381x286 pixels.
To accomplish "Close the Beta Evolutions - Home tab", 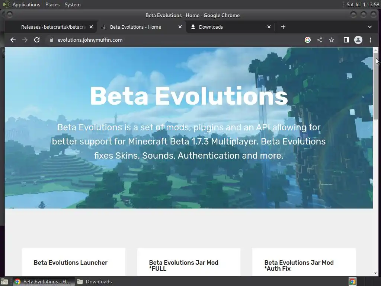I will coord(180,27).
